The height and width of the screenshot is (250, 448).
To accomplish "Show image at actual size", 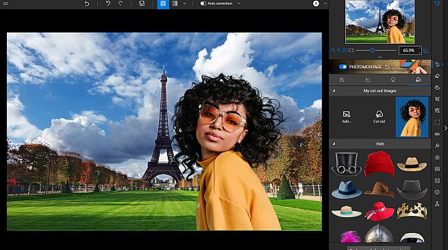I will [351, 51].
